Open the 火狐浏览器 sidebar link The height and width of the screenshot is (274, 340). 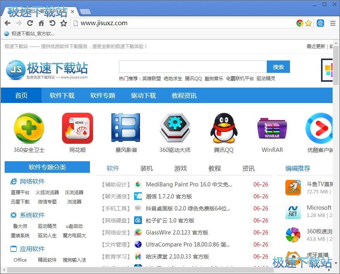pyautogui.click(x=47, y=192)
